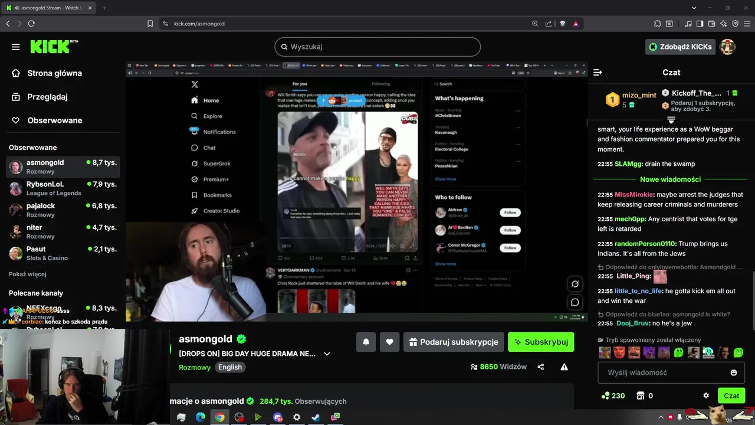Expand the gift leaderboard below mizo_mint

(x=671, y=120)
